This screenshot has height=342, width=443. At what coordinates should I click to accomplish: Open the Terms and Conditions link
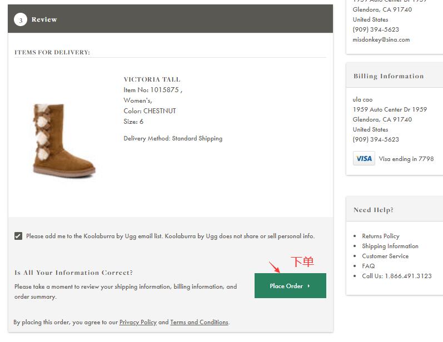[199, 322]
